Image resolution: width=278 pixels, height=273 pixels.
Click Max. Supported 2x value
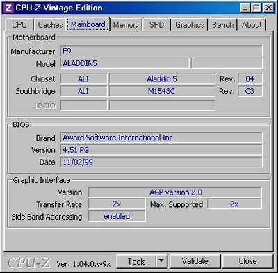tap(234, 204)
